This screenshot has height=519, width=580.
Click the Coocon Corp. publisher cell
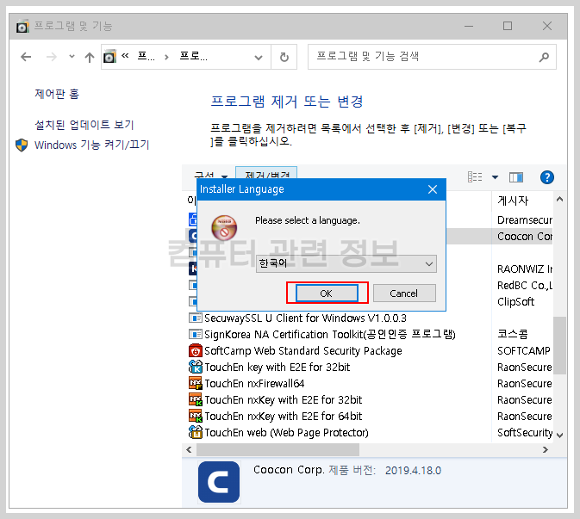coord(525,237)
